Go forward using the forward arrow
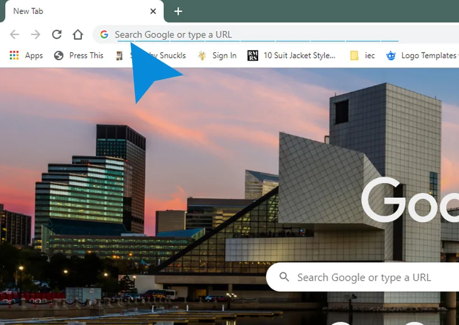 35,35
